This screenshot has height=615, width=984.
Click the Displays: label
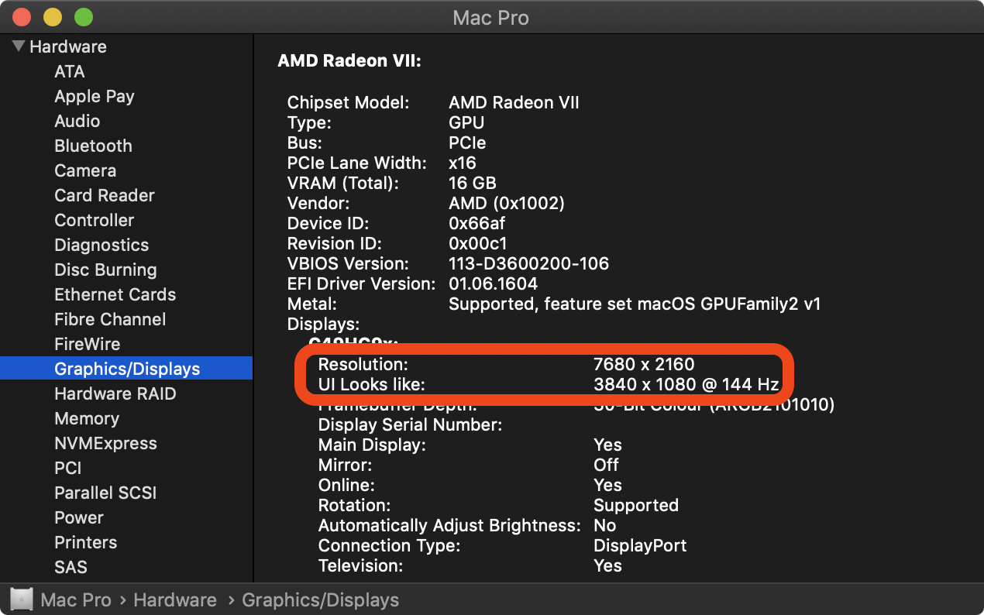(x=324, y=324)
